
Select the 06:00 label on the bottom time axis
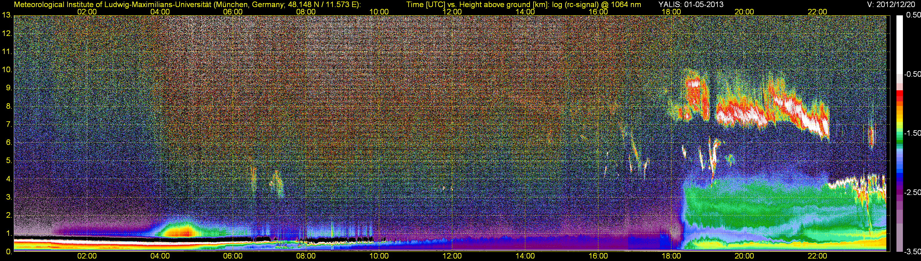click(233, 256)
